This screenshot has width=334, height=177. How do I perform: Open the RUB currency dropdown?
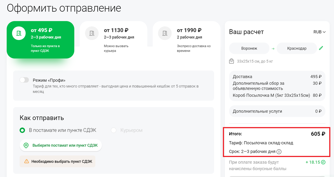pos(319,32)
